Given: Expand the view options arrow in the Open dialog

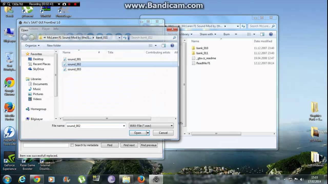Looking at the screenshot, I should [156, 45].
